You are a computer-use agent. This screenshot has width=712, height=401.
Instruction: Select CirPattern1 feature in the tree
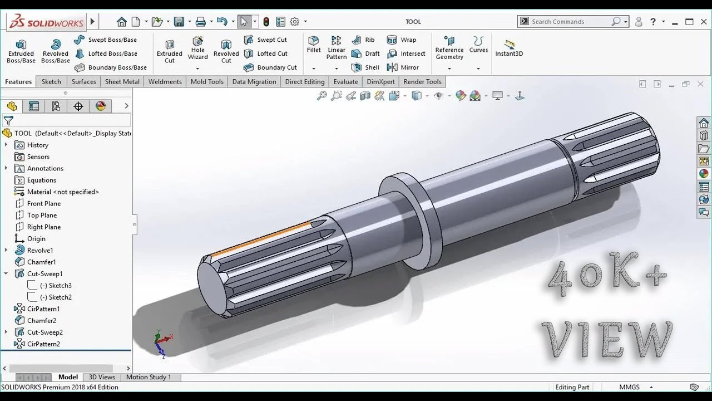pos(37,309)
